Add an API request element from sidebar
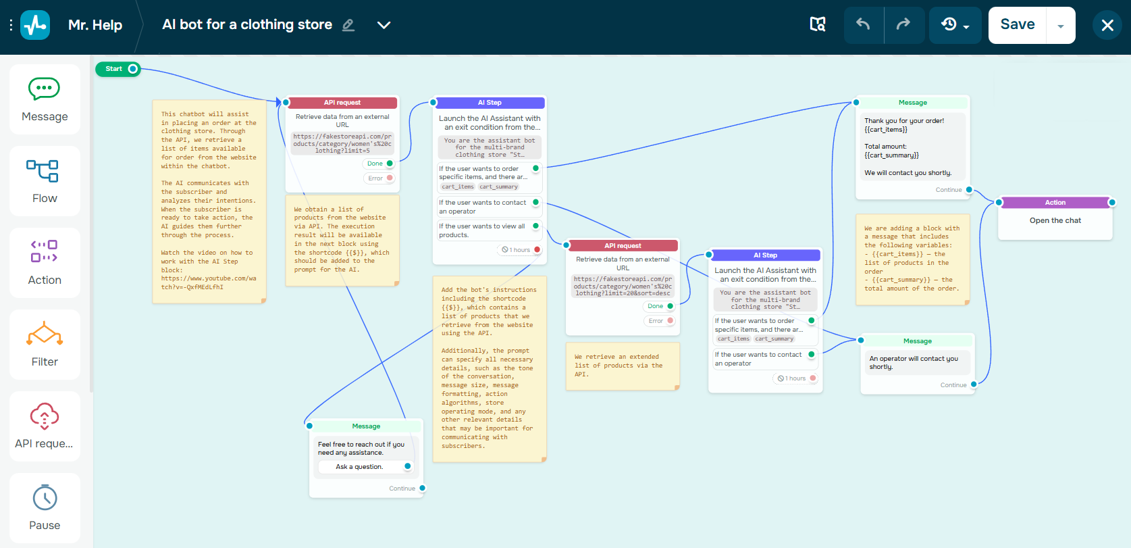The image size is (1131, 548). tap(45, 426)
